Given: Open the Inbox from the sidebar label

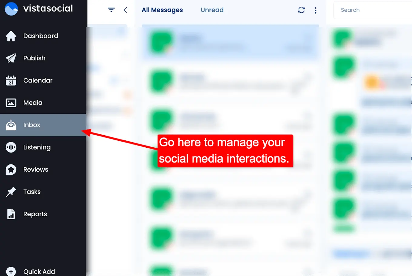Looking at the screenshot, I should 32,125.
